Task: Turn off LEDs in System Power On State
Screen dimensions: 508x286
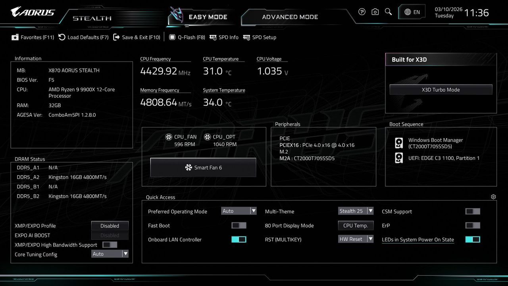Action: pyautogui.click(x=473, y=240)
